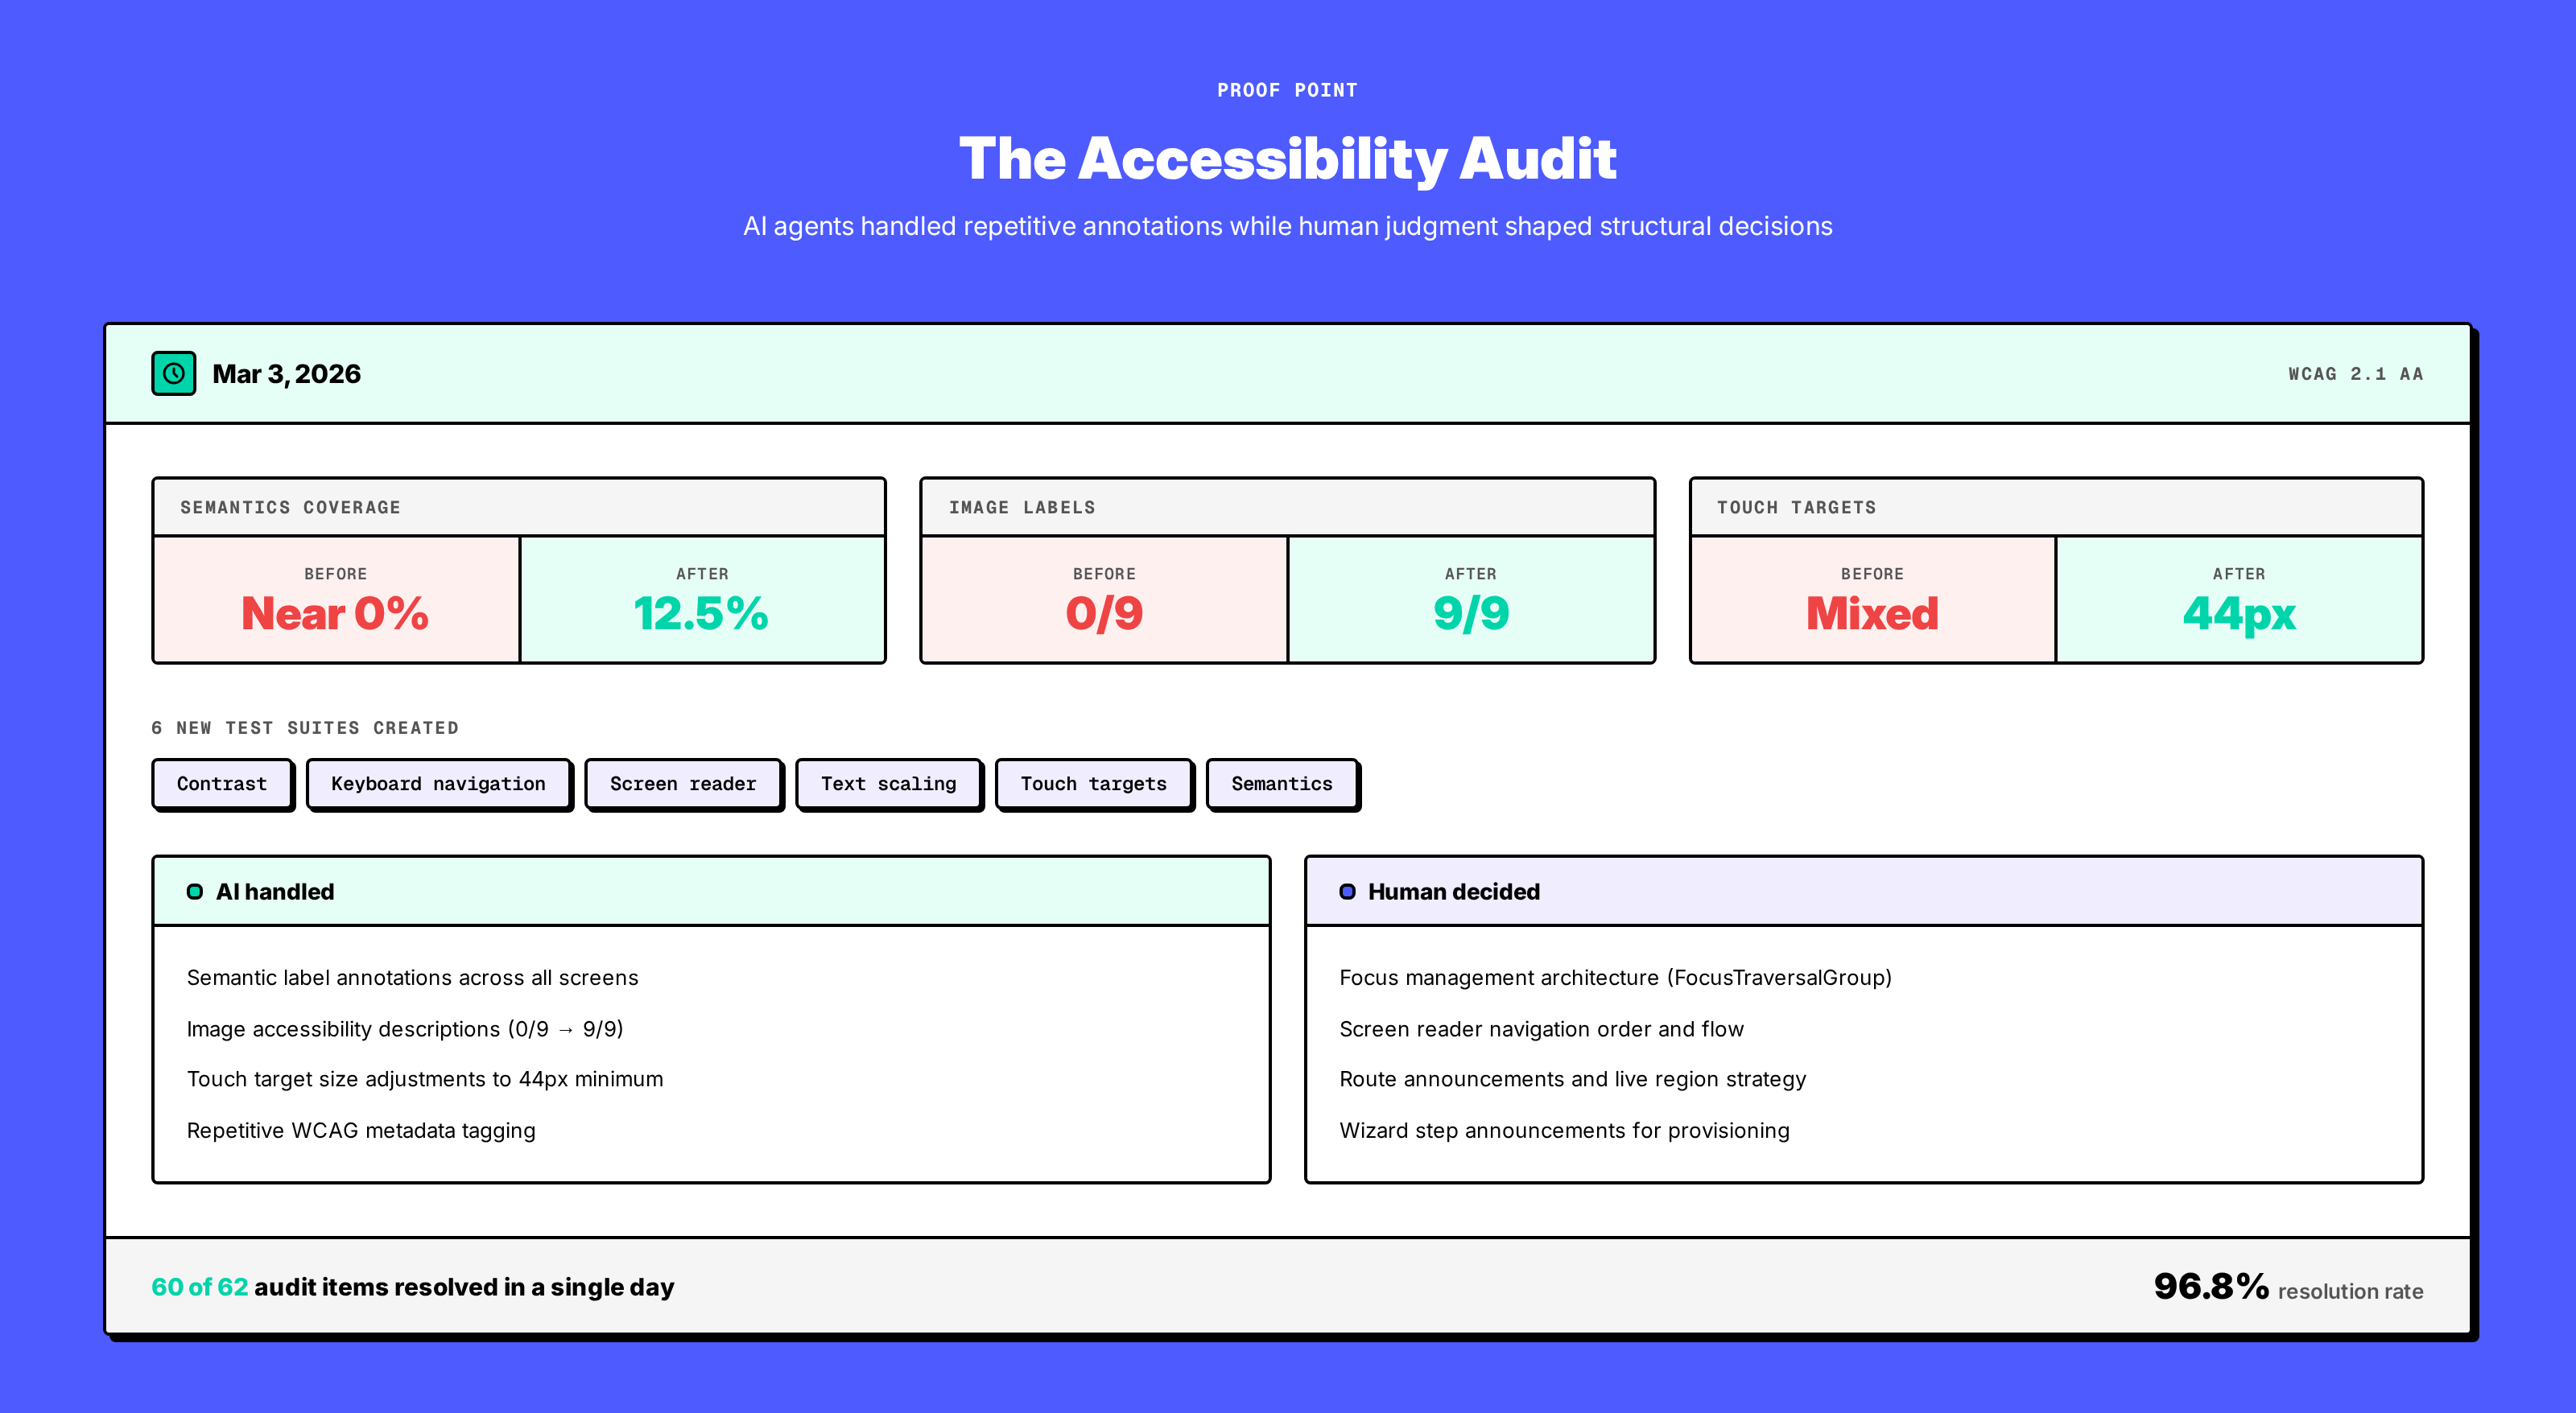This screenshot has width=2576, height=1413.
Task: Click audit items resolved in a single day
Action: pyautogui.click(x=464, y=1287)
